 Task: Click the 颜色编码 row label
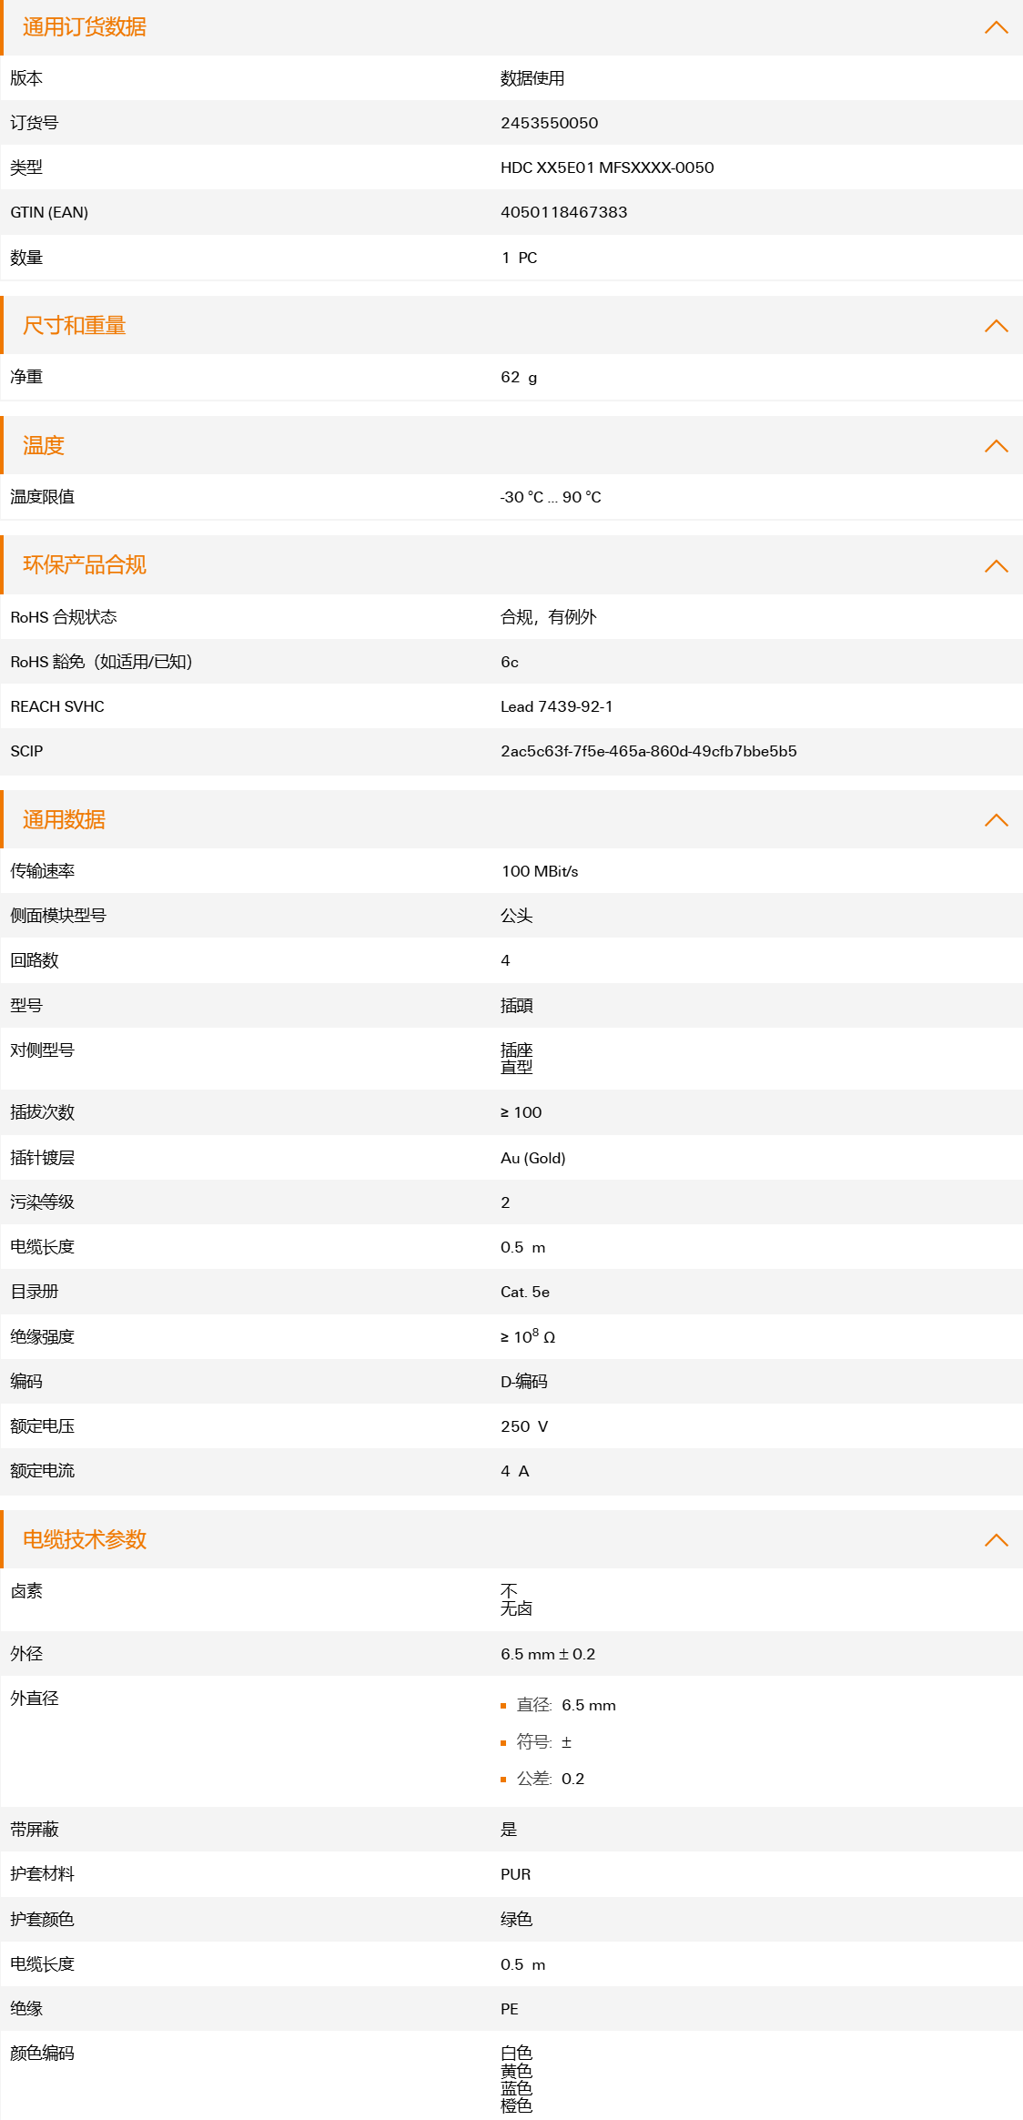point(42,2054)
